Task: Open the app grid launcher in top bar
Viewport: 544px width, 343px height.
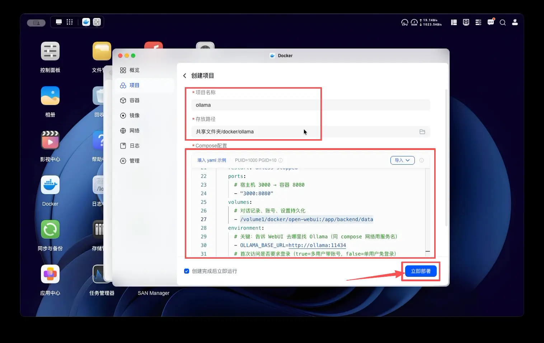Action: (70, 22)
